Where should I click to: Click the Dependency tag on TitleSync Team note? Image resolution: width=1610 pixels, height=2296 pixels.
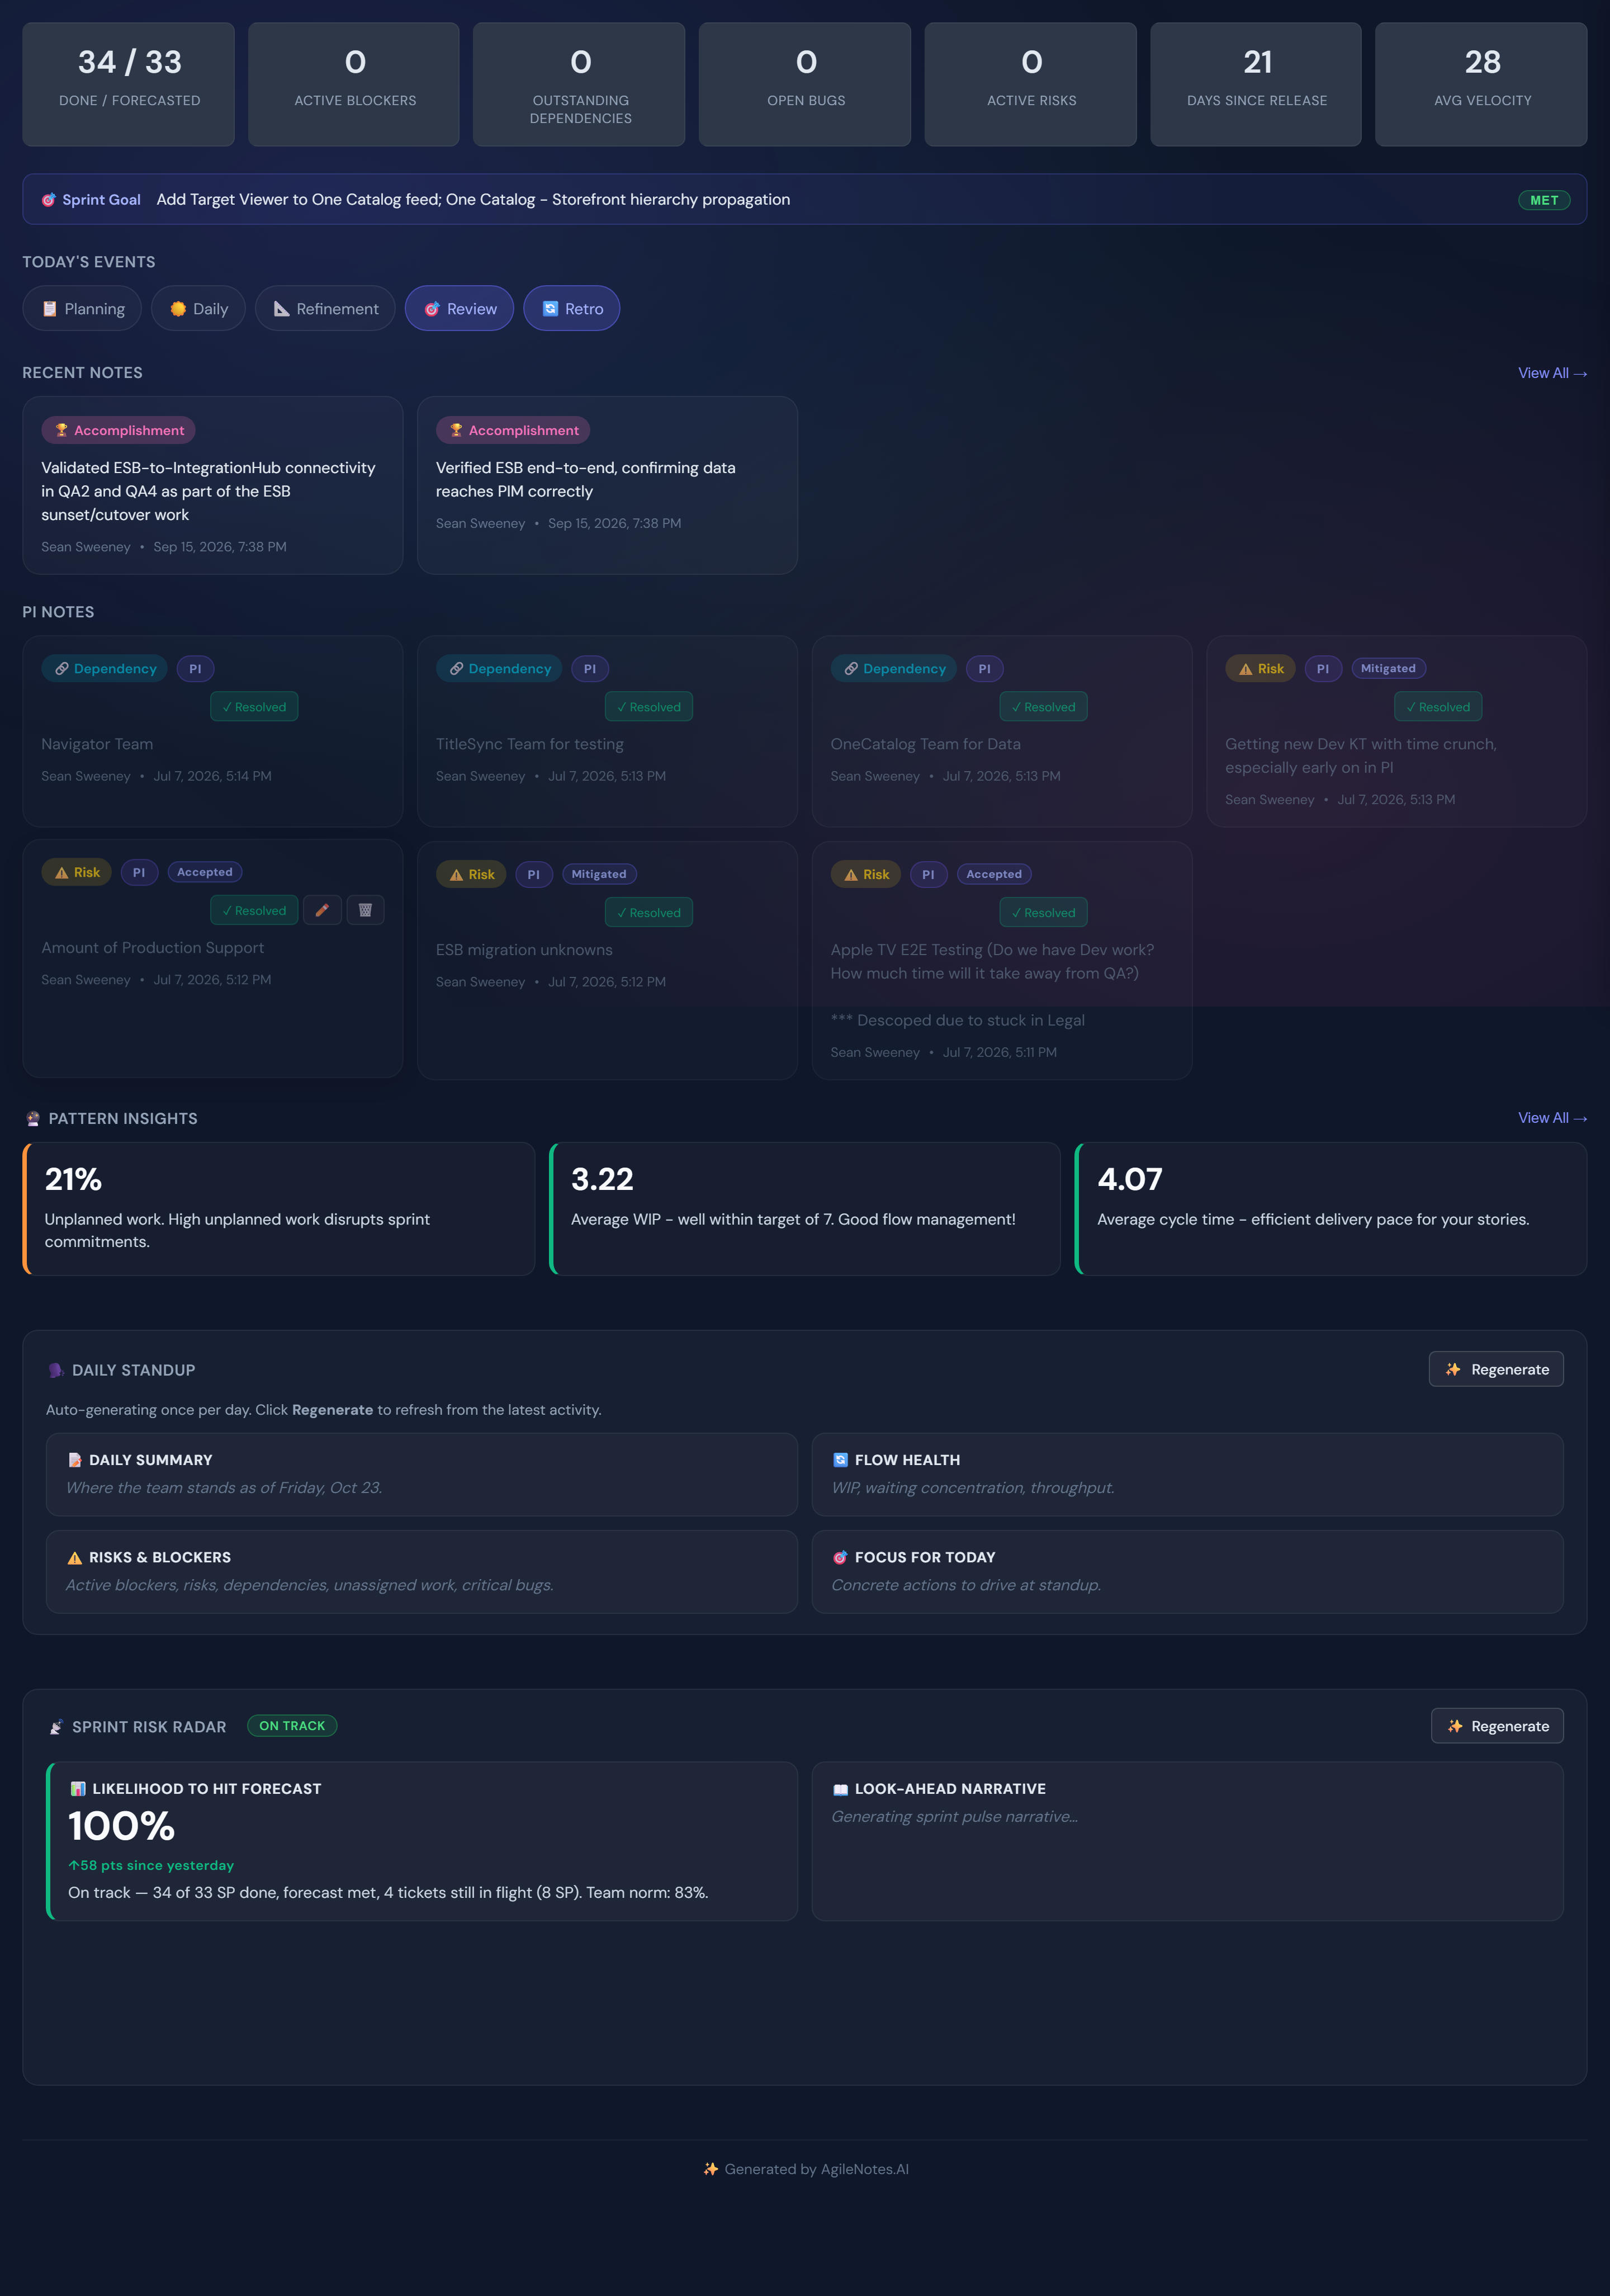pyautogui.click(x=499, y=669)
